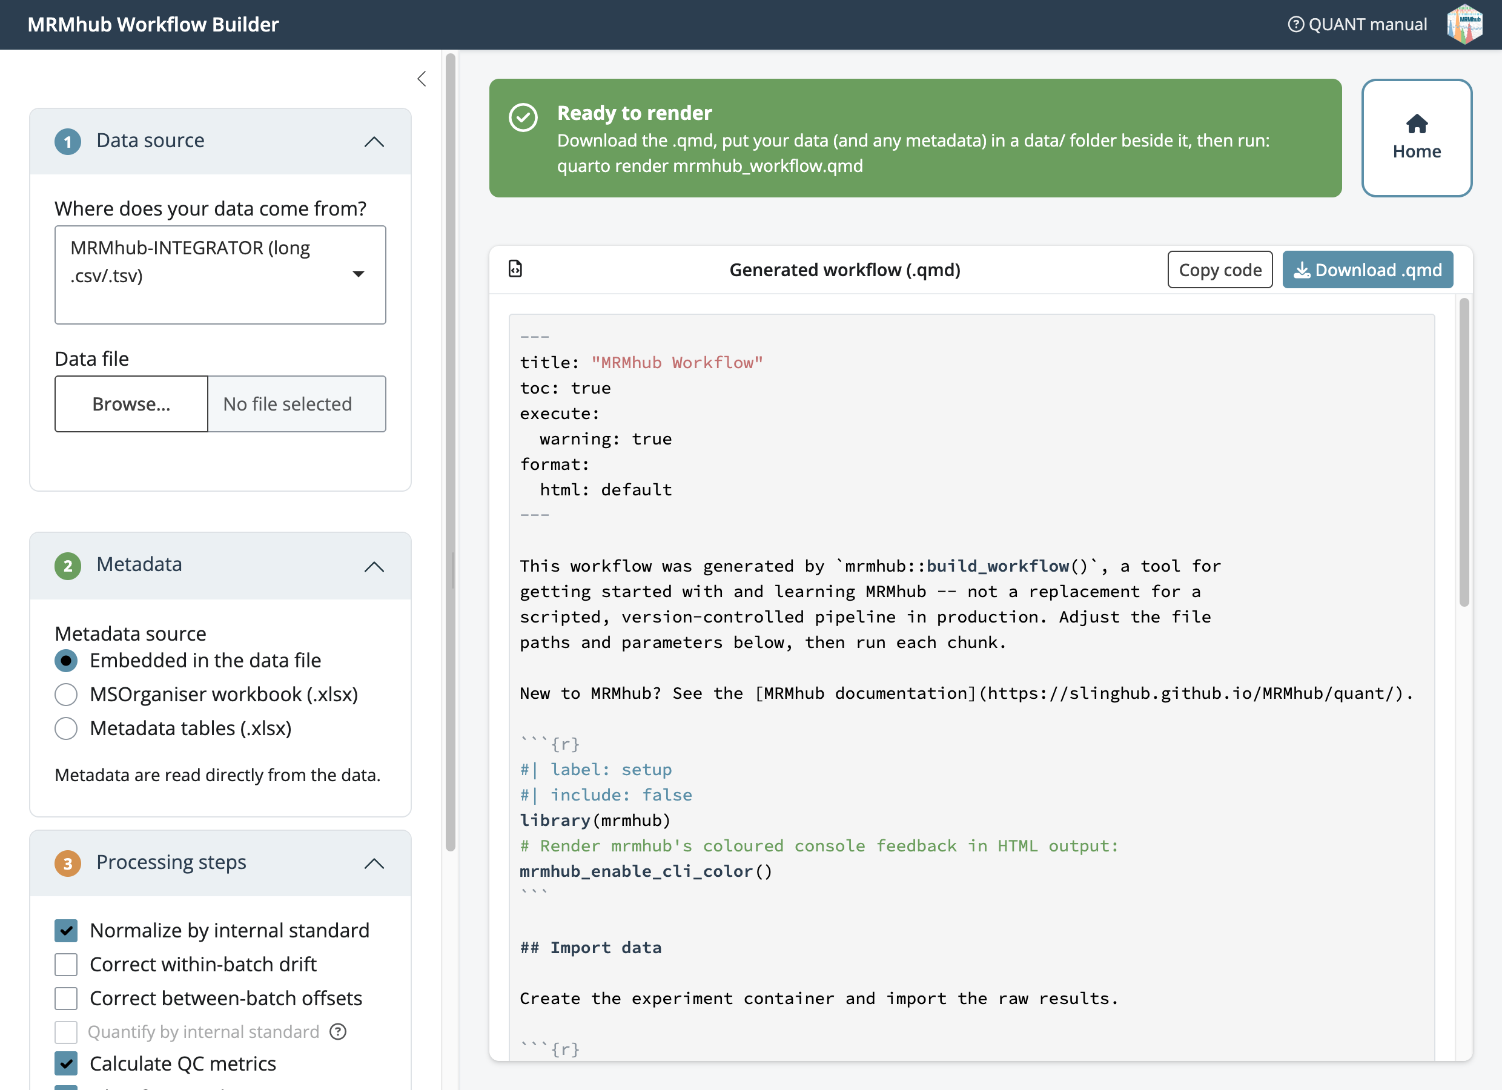Screen dimensions: 1502x1090
Task: Click the step 2 number badge
Action: click(x=68, y=566)
